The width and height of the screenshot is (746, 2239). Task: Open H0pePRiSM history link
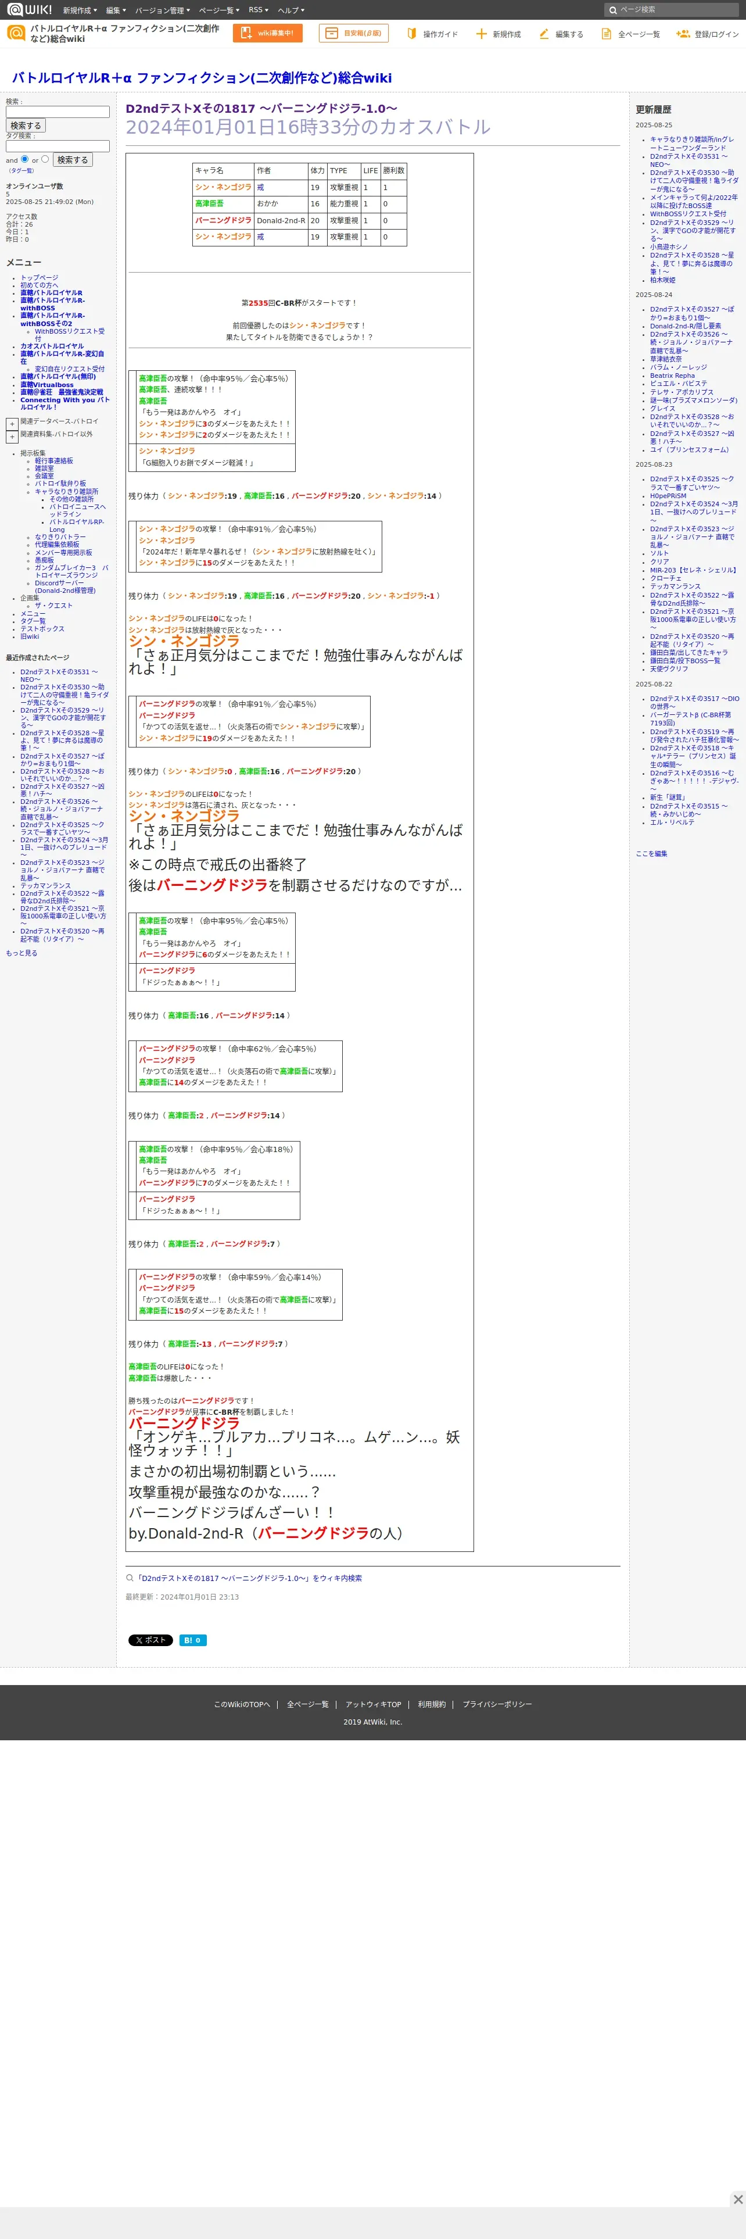(668, 496)
